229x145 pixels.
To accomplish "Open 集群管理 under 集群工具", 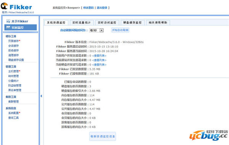I will coord(13,102).
